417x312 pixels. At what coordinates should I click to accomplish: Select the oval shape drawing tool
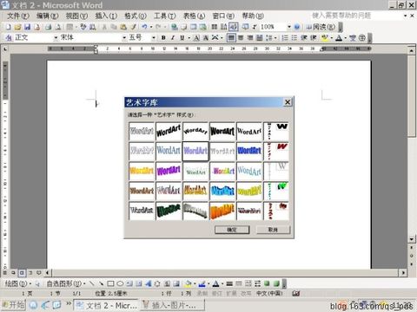[x=120, y=283]
